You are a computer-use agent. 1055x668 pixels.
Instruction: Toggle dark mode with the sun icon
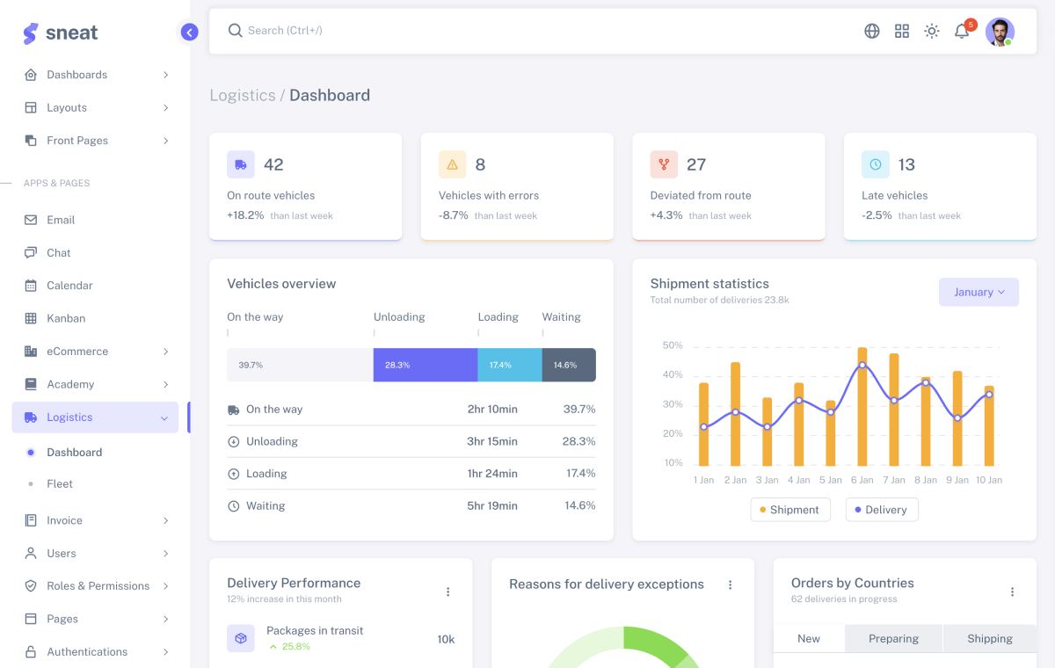point(931,31)
